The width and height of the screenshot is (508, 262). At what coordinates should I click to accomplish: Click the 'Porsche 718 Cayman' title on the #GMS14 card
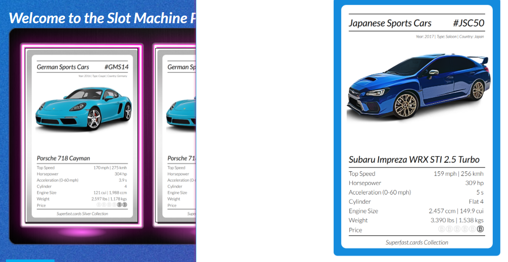pyautogui.click(x=63, y=158)
